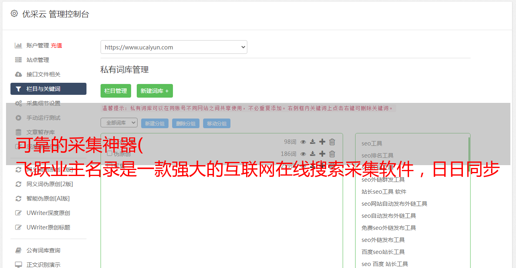The height and width of the screenshot is (268, 516).
Task: Select keyword seo外链群发工具
Action: coord(383,180)
